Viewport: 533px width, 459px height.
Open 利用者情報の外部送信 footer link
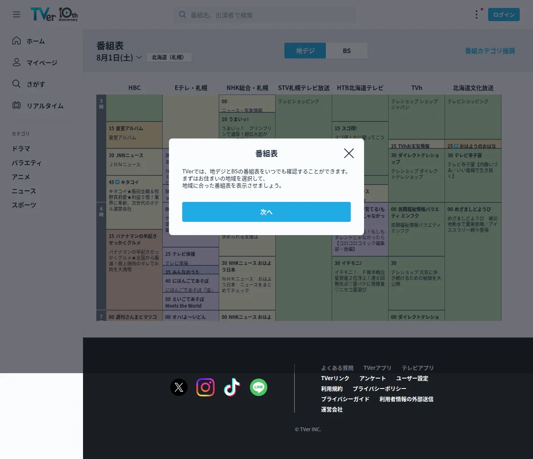pyautogui.click(x=406, y=399)
